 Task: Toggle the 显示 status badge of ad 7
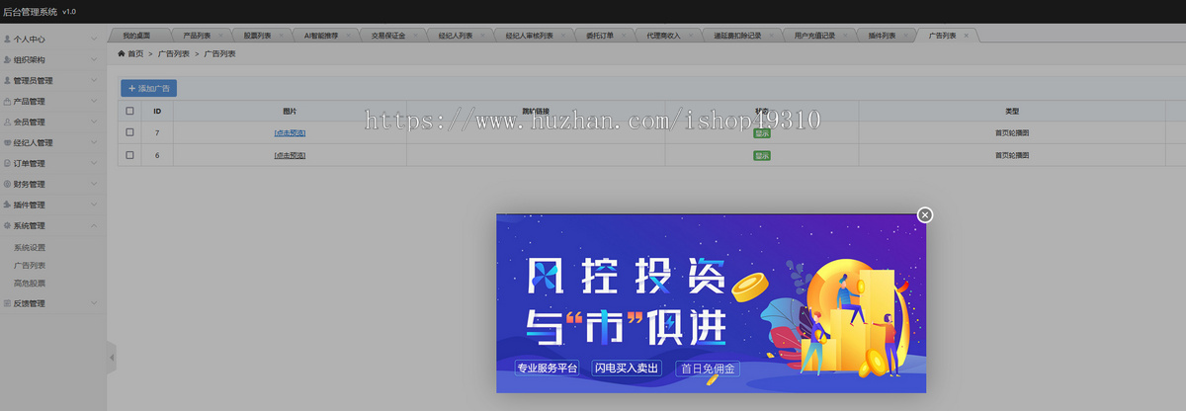762,132
